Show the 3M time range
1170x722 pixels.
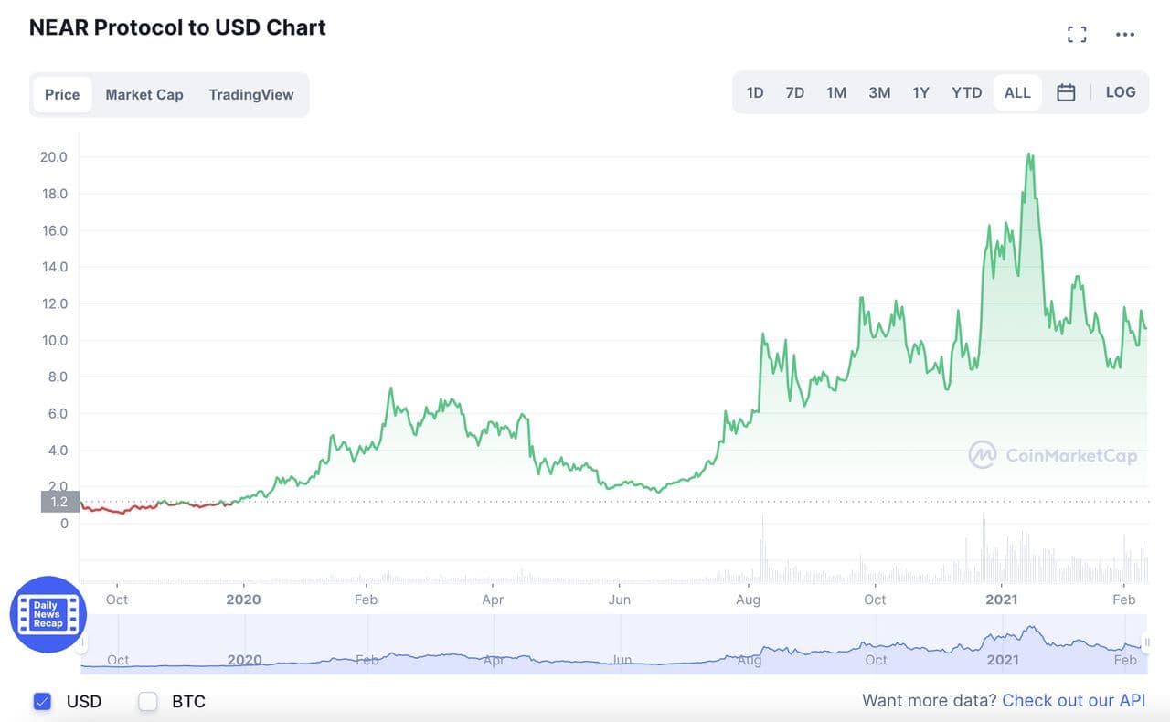[879, 92]
